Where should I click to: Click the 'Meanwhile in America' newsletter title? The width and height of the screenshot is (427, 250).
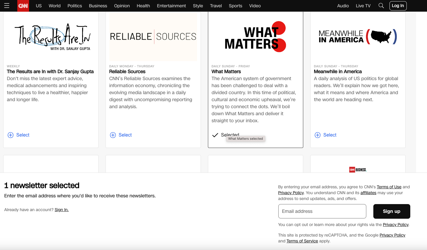[338, 71]
